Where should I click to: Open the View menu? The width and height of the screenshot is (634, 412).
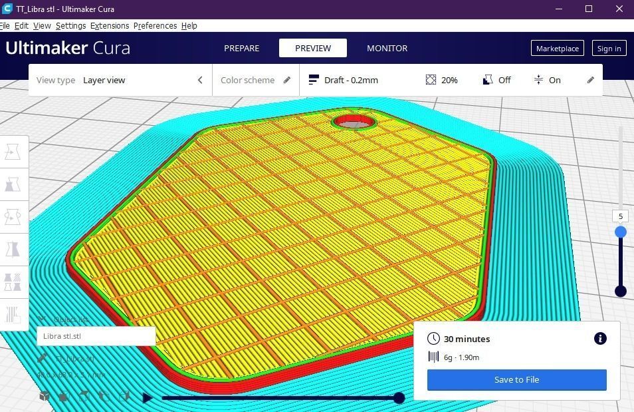click(x=42, y=25)
